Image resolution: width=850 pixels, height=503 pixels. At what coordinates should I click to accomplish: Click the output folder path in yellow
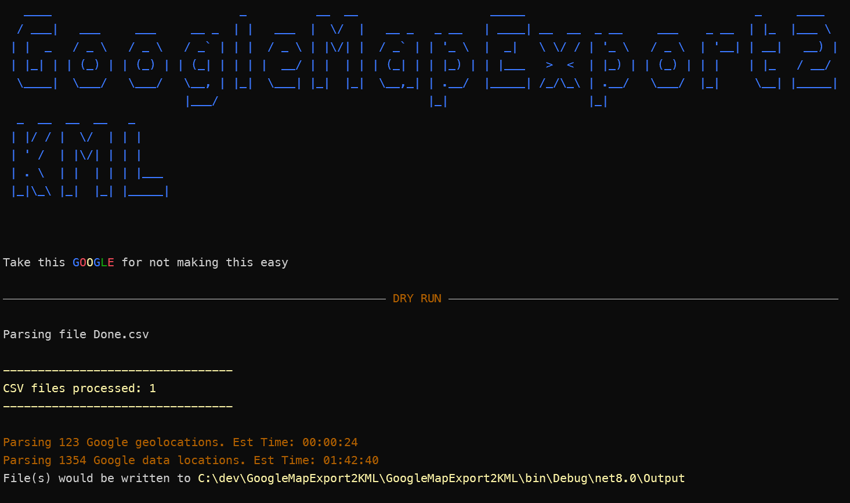441,478
